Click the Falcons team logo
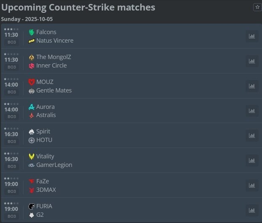Screen dimensions: 262x223 32,32
